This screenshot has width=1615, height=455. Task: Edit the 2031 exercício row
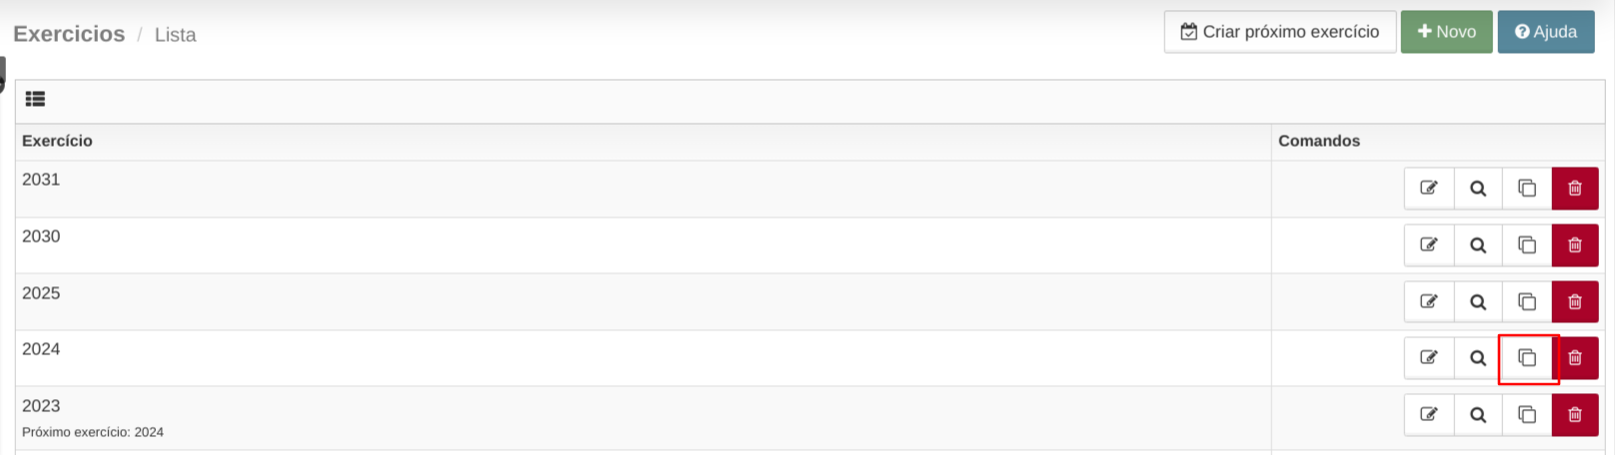[1429, 189]
